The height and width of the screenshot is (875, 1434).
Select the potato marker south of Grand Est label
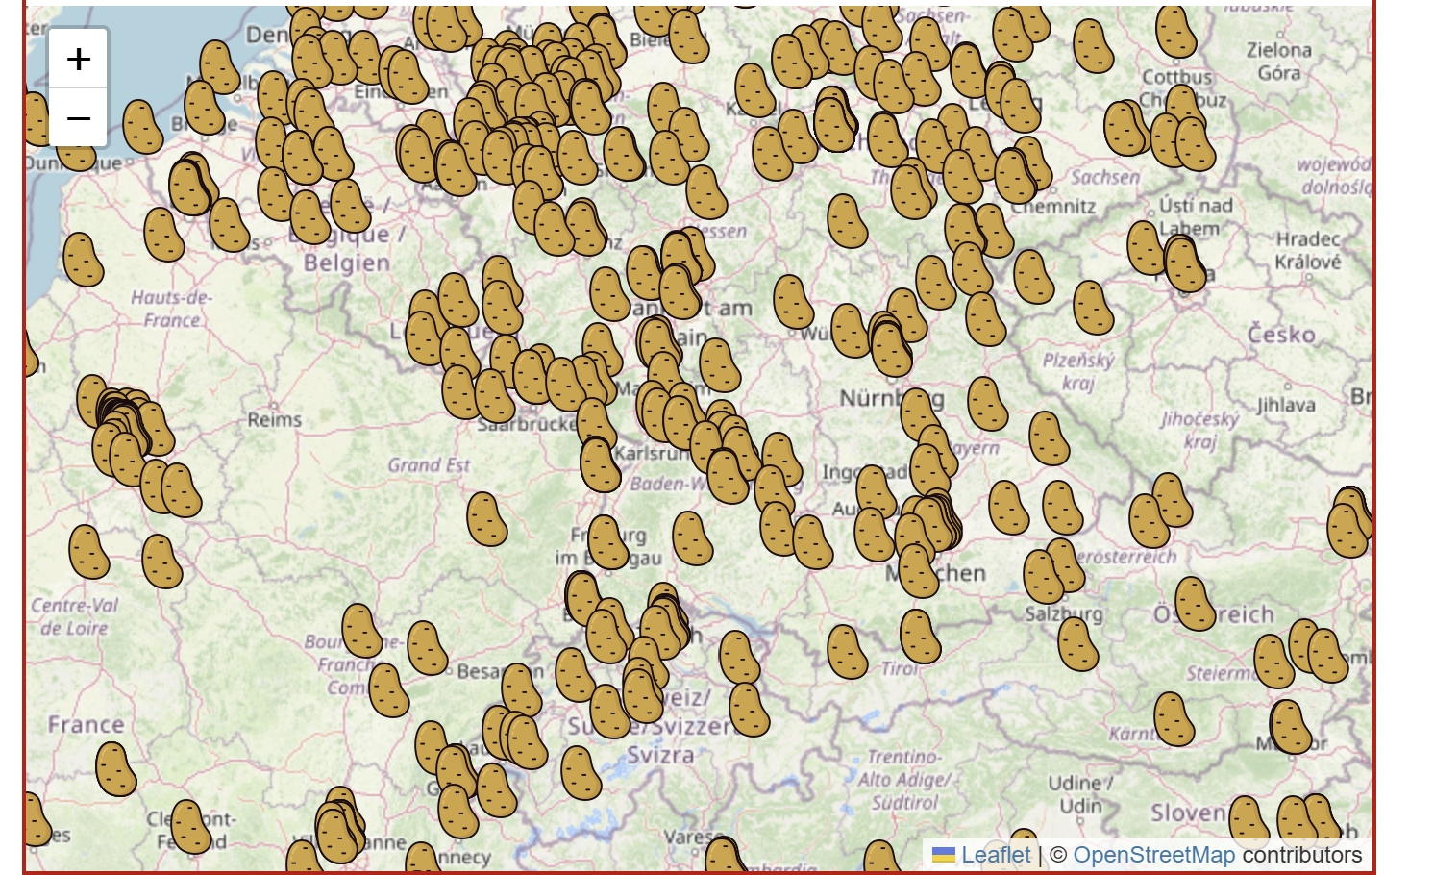click(487, 519)
